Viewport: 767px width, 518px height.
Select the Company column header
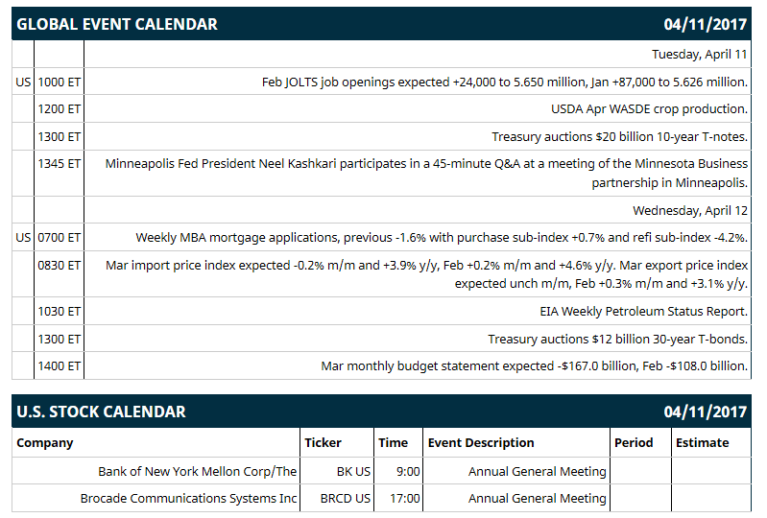(x=45, y=443)
